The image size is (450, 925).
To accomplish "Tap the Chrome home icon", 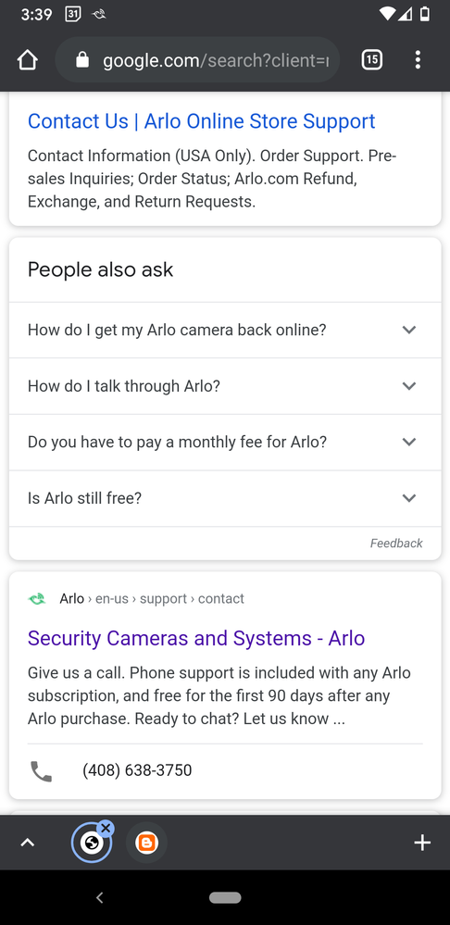I will [x=28, y=60].
